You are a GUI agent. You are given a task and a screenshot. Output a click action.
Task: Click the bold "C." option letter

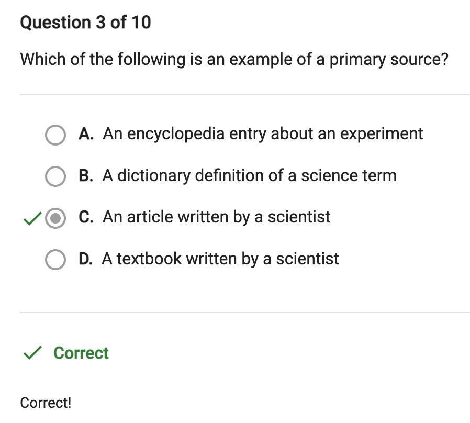click(86, 217)
